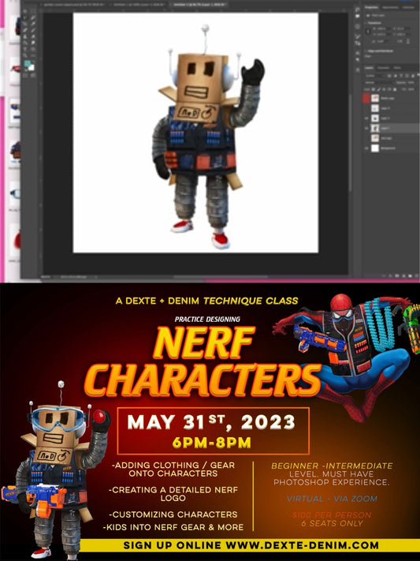Collapse the Align and Distribute section
The width and height of the screenshot is (420, 561).
coord(365,51)
